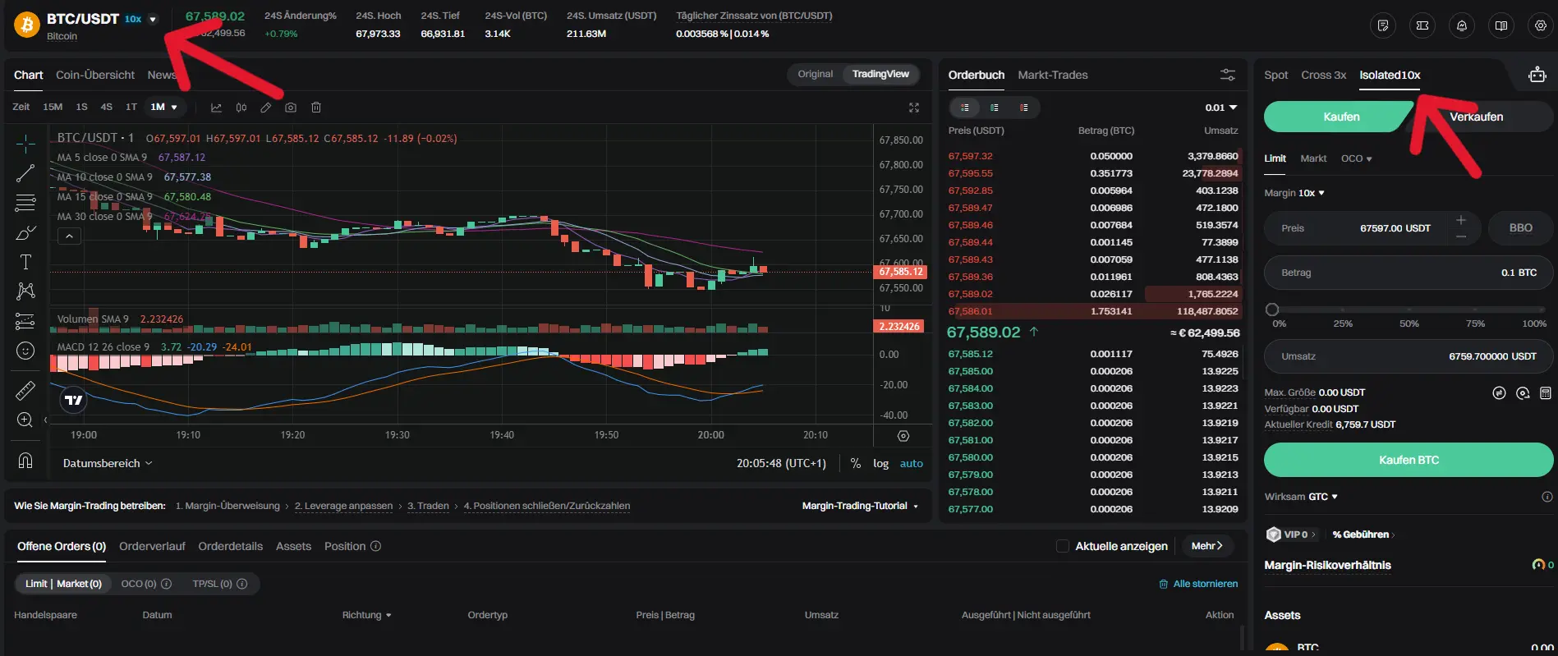The height and width of the screenshot is (656, 1558).
Task: Open the tutorial book icon in the header
Action: pyautogui.click(x=1501, y=25)
